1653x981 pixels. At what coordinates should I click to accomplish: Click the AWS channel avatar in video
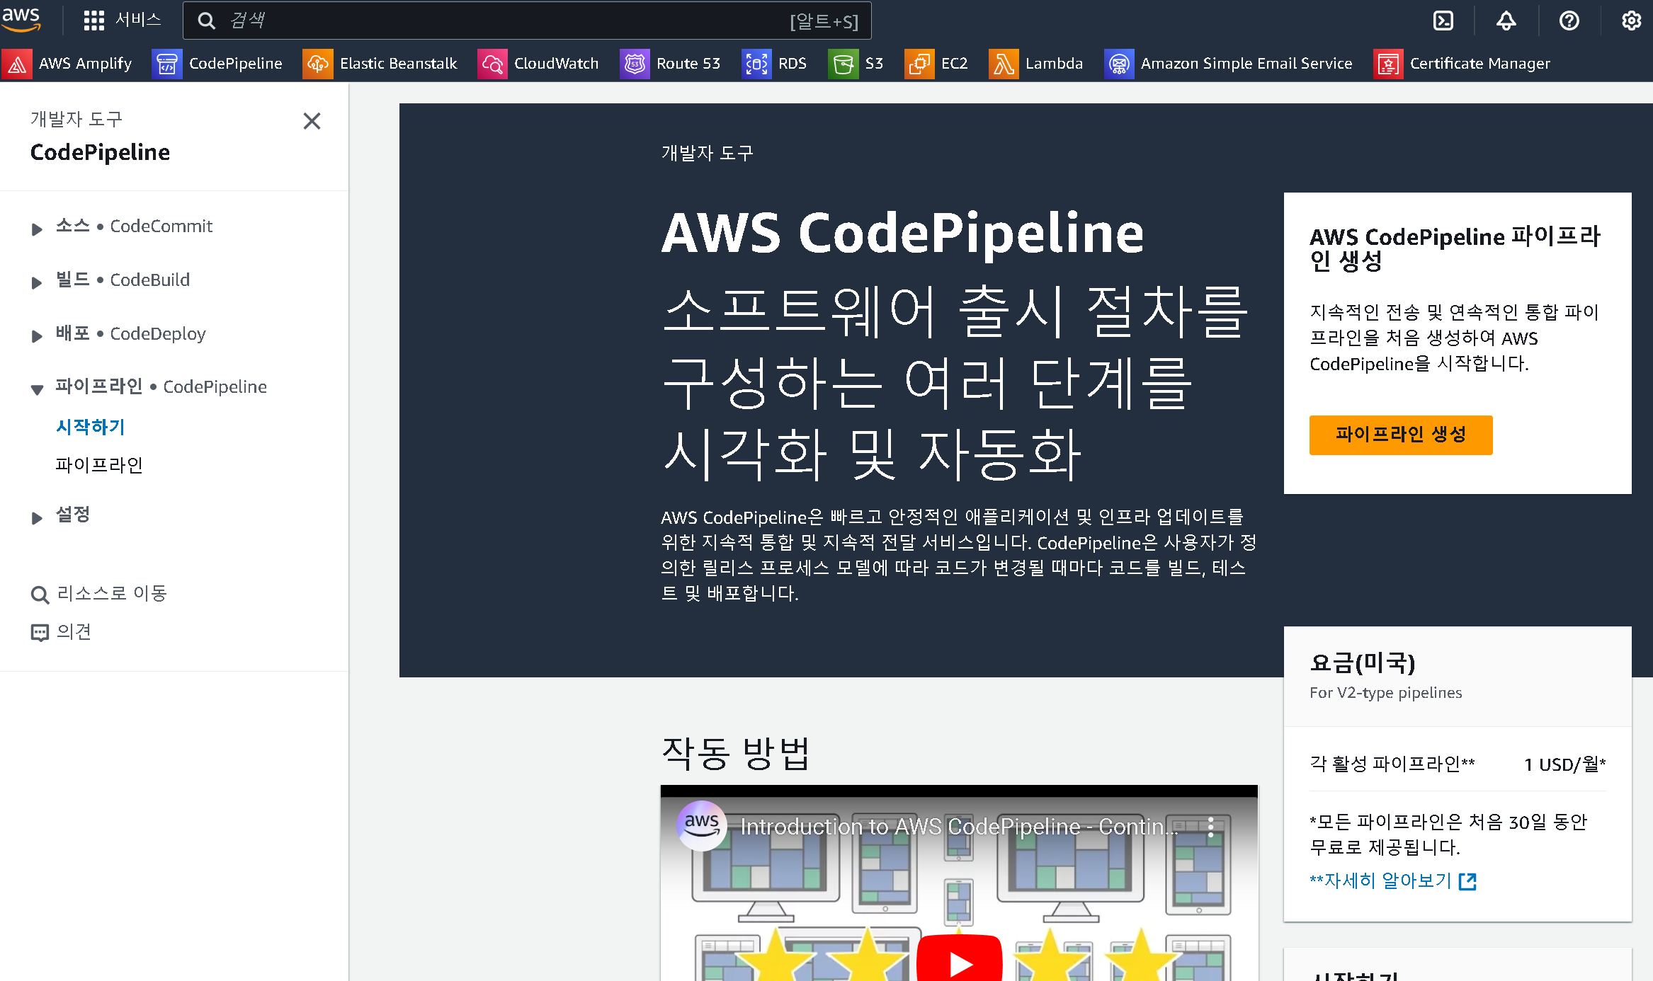click(702, 825)
